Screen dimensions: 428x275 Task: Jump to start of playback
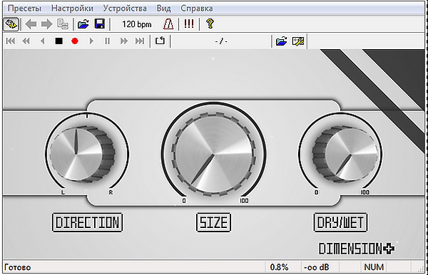pos(11,41)
